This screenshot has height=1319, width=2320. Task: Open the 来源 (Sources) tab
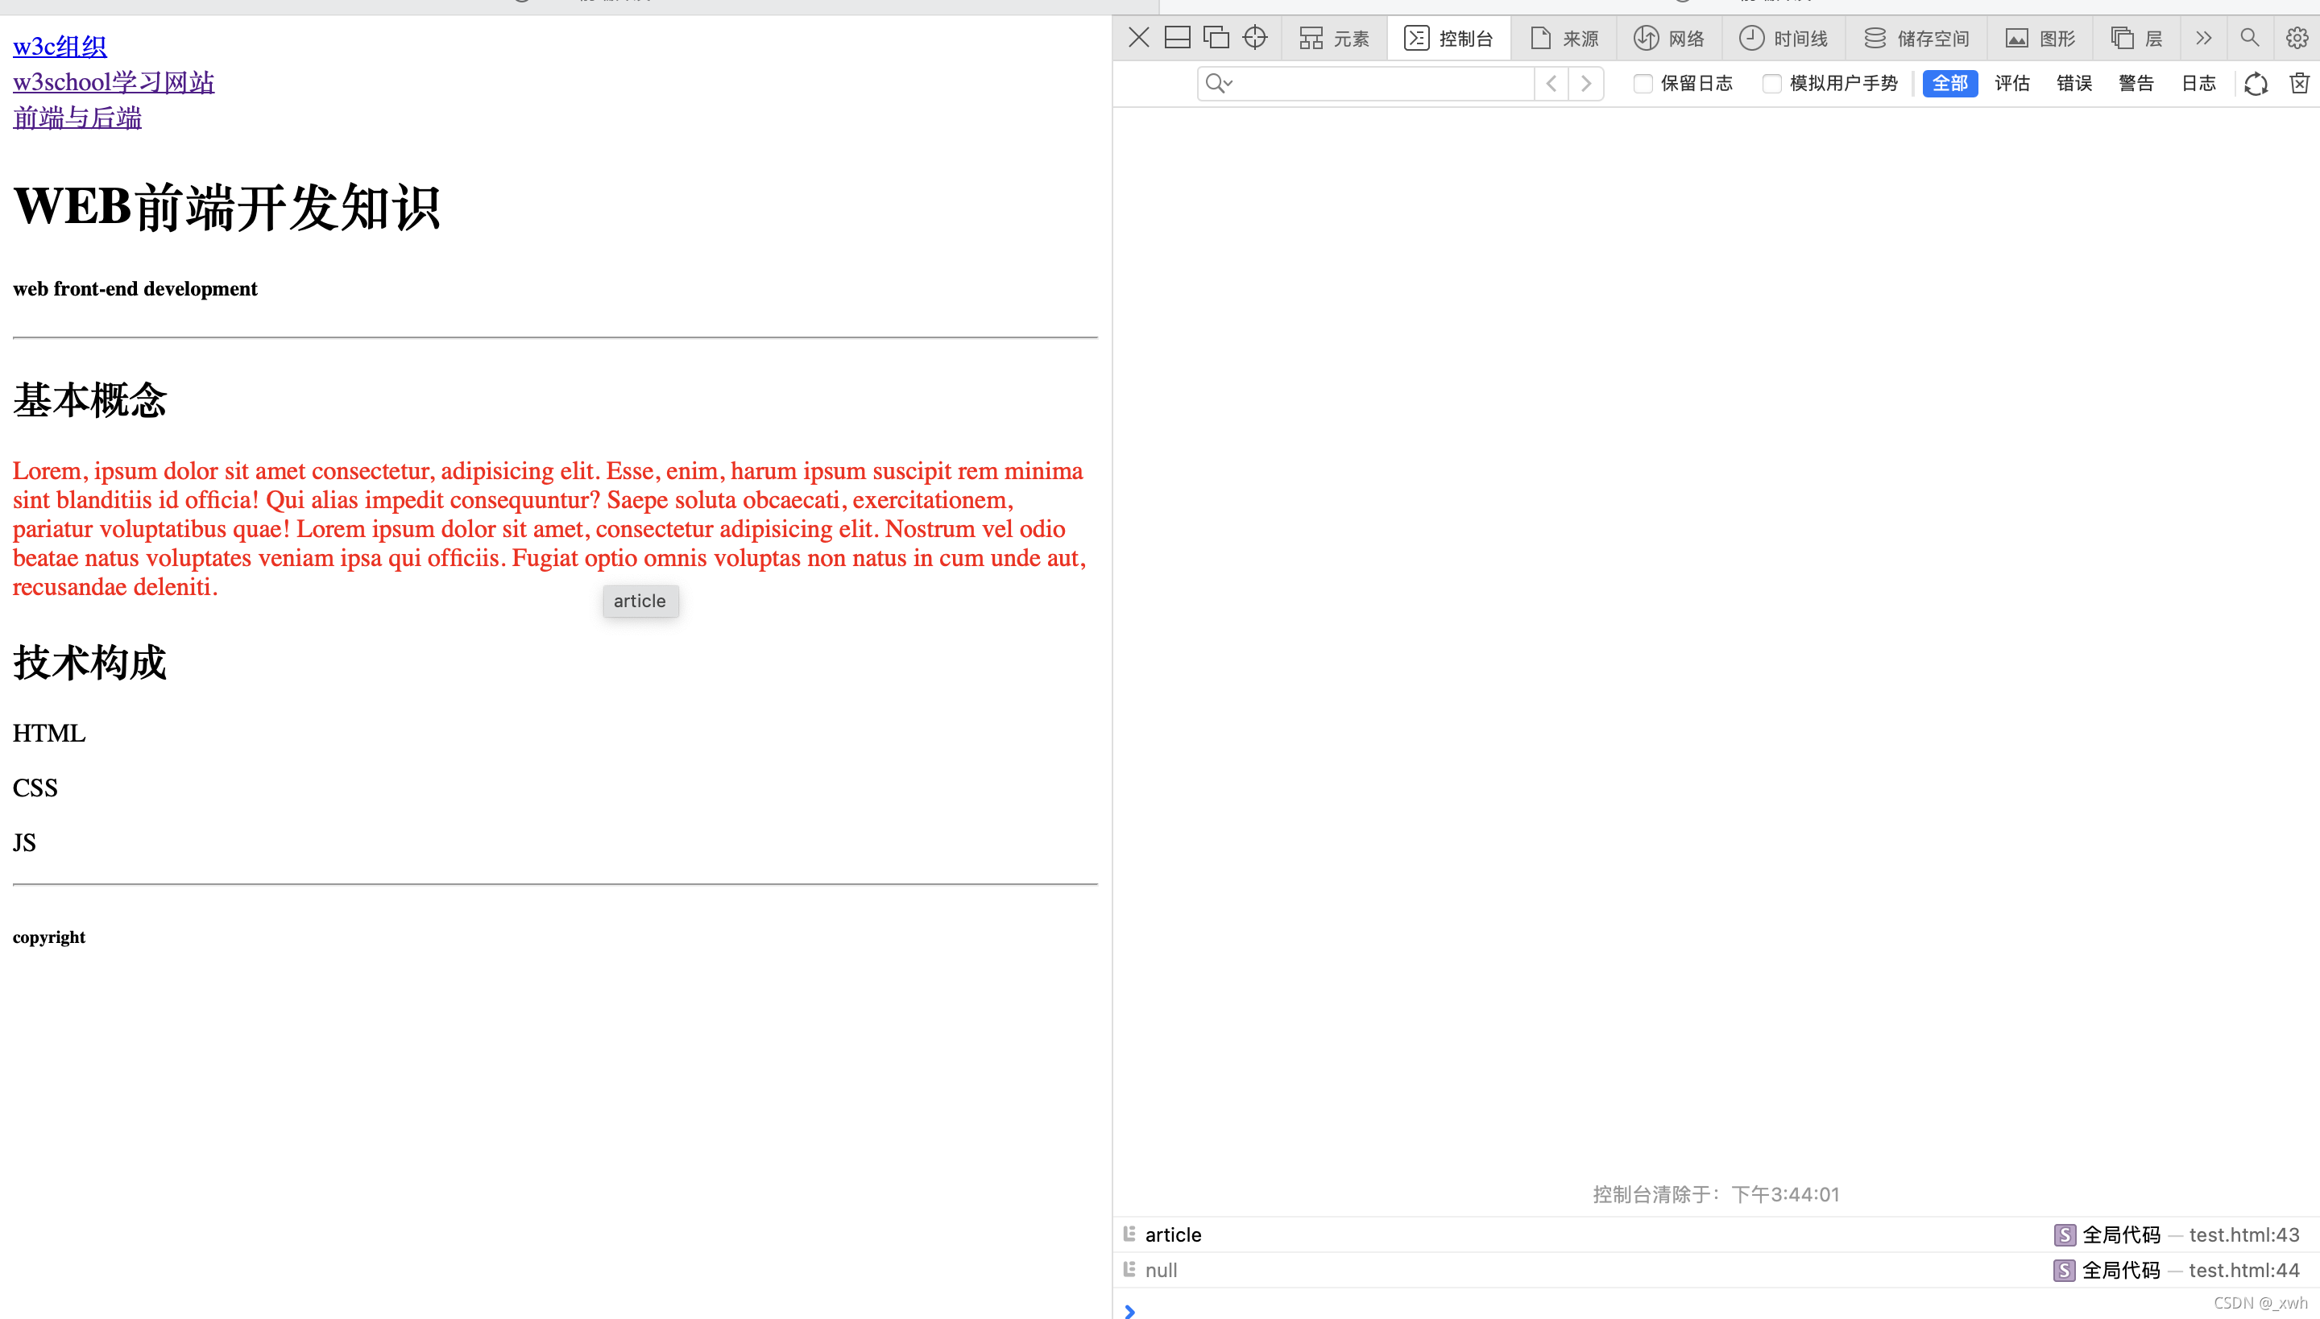[1564, 38]
